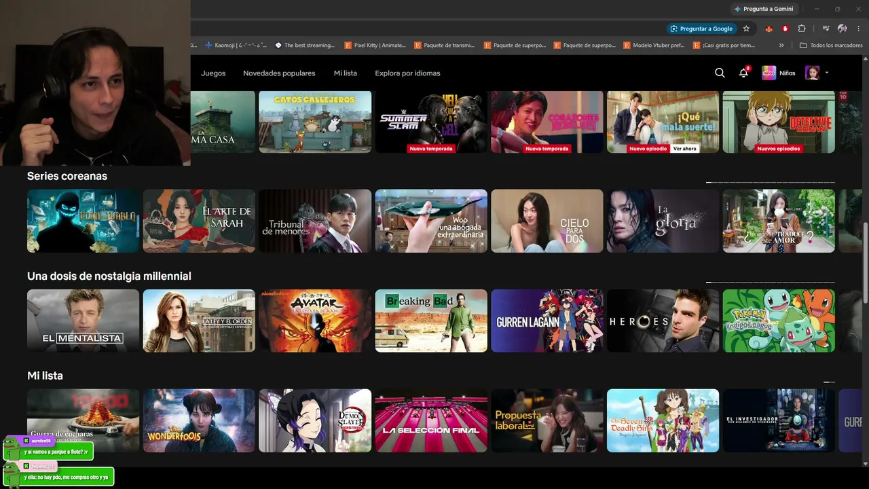The height and width of the screenshot is (489, 869).
Task: Open the SummerSlam title card
Action: pyautogui.click(x=431, y=122)
